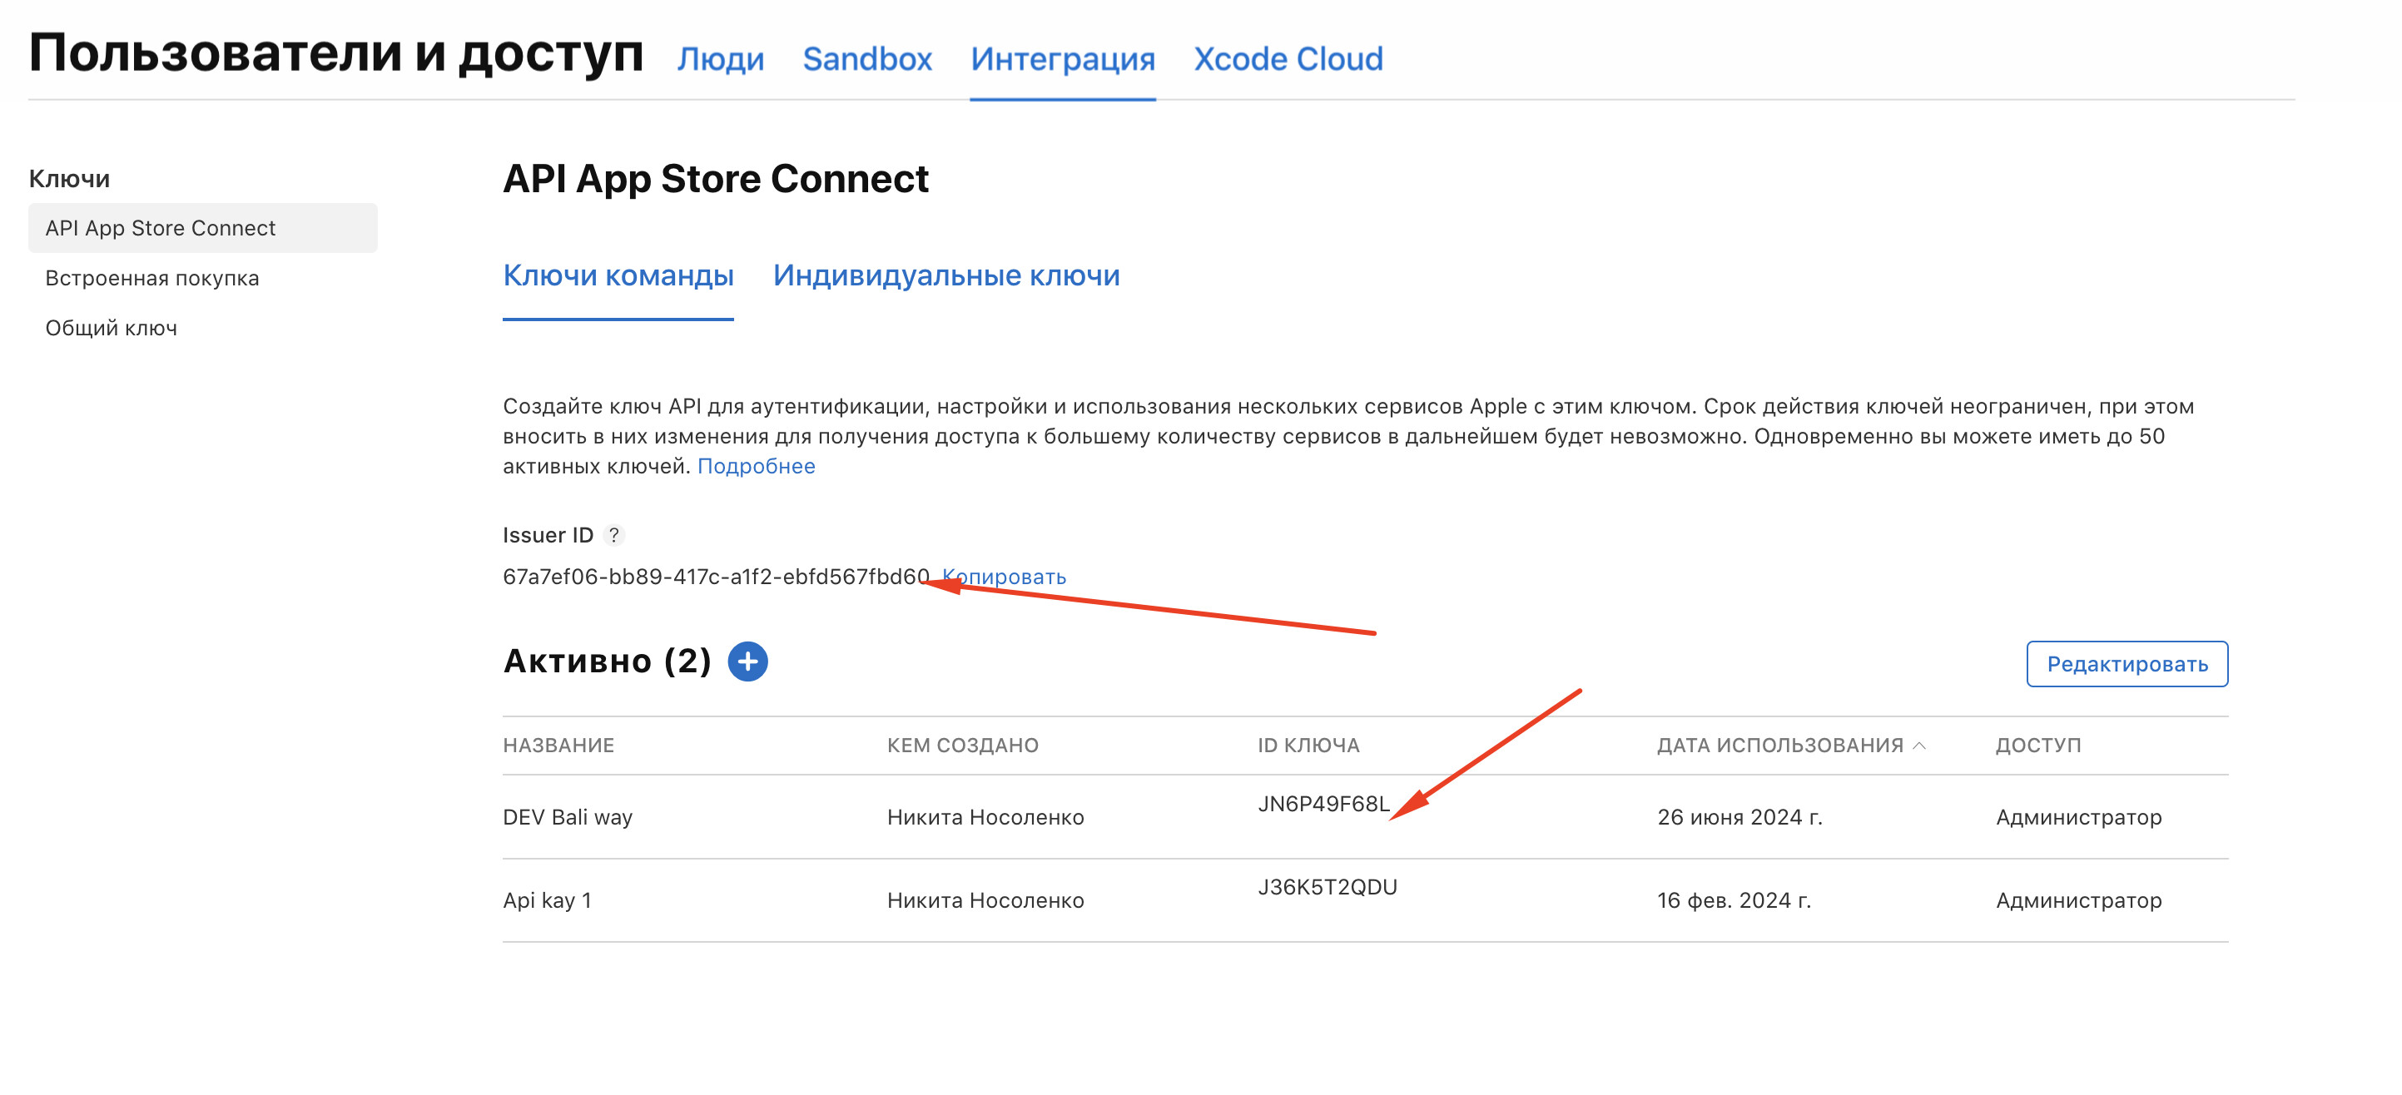The width and height of the screenshot is (2402, 1095).
Task: Sort by the ID КЛЮЧА column header
Action: coord(1308,746)
